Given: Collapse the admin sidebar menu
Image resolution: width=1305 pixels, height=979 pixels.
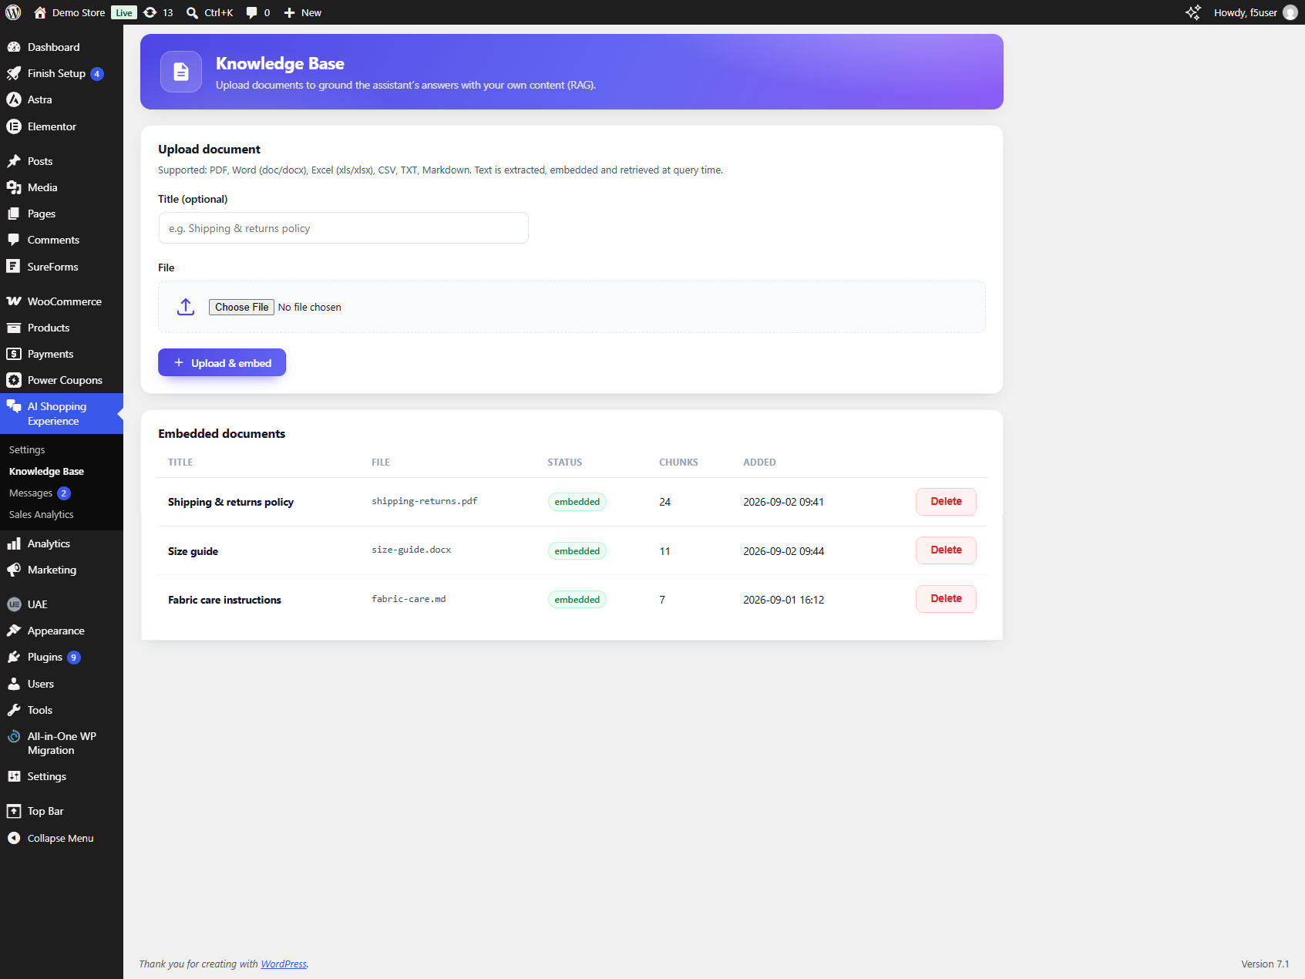Looking at the screenshot, I should tap(62, 838).
